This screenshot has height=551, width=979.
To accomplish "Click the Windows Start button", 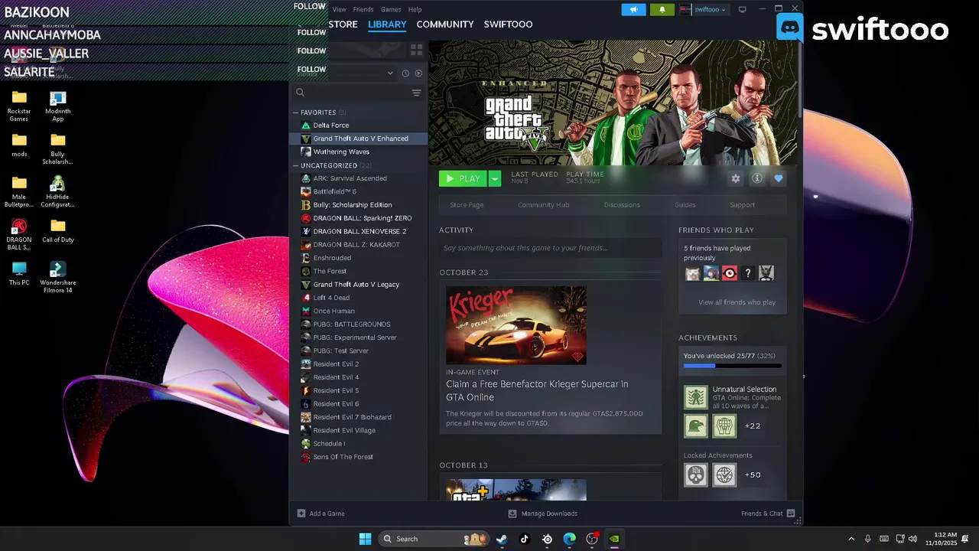I will click(366, 539).
